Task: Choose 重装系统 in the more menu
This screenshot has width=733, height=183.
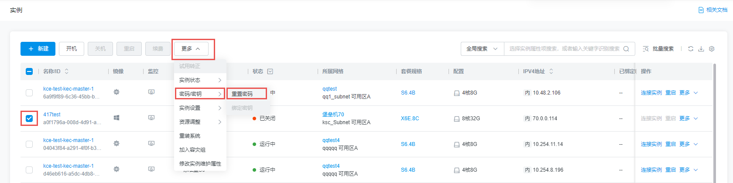Action: tap(190, 136)
